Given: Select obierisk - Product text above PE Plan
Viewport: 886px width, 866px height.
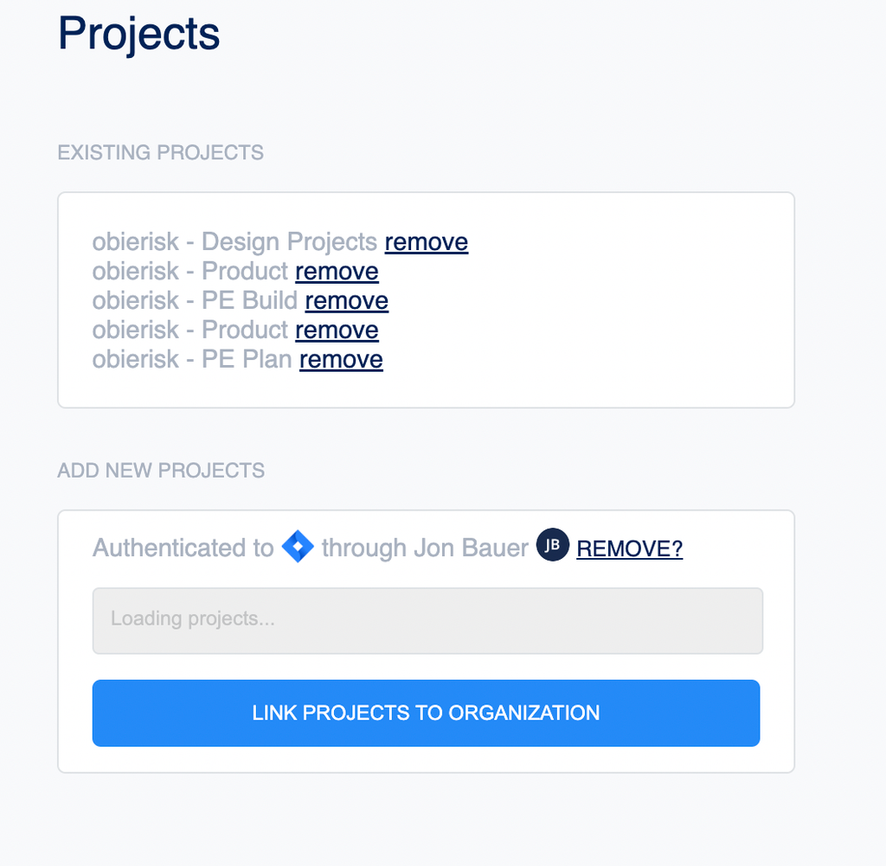Looking at the screenshot, I should pyautogui.click(x=190, y=330).
